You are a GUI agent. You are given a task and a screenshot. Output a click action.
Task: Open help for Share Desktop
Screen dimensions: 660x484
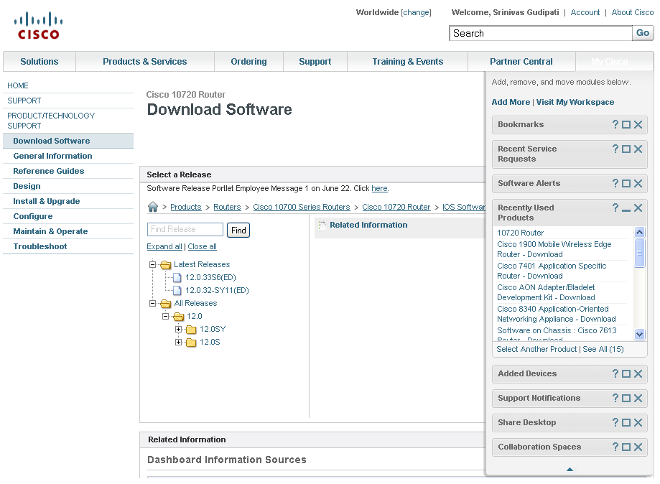click(x=615, y=422)
